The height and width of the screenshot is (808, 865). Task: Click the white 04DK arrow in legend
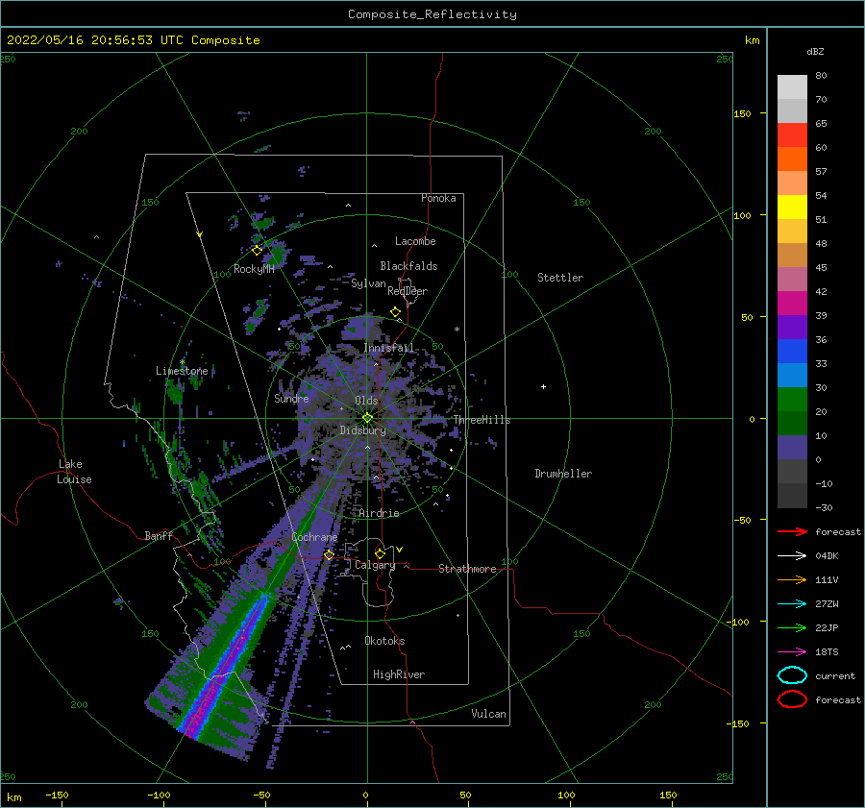click(x=792, y=555)
